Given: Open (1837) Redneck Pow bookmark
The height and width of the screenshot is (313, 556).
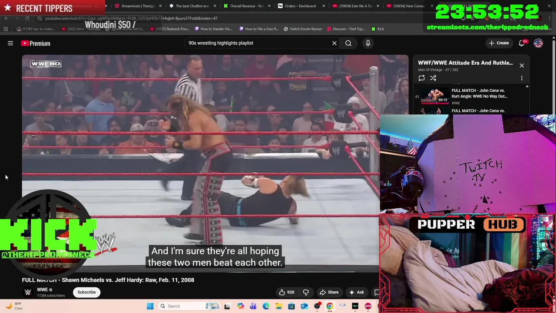Looking at the screenshot, I should [170, 29].
